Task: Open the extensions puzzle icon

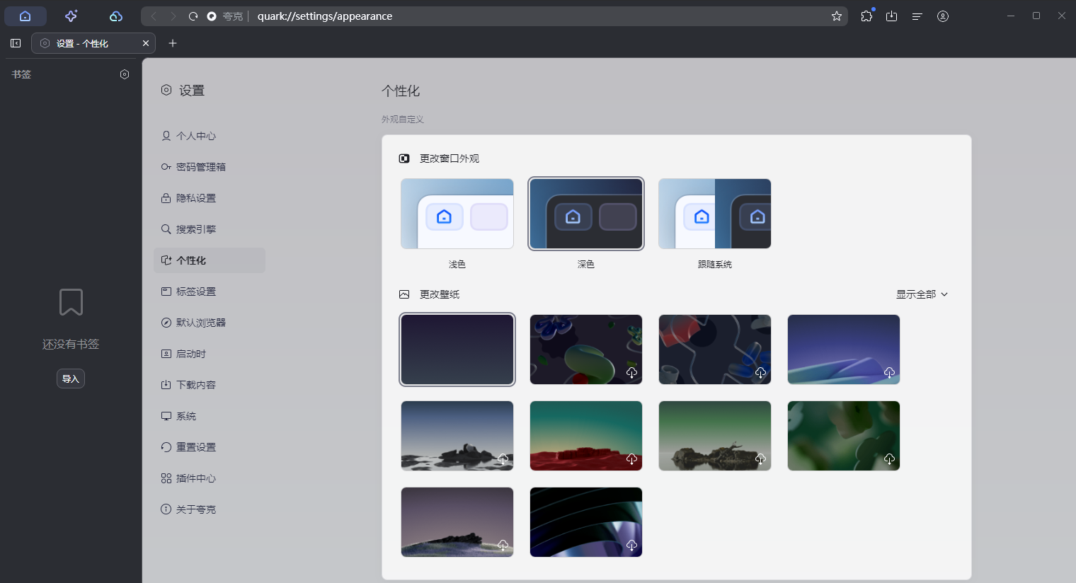Action: click(866, 16)
